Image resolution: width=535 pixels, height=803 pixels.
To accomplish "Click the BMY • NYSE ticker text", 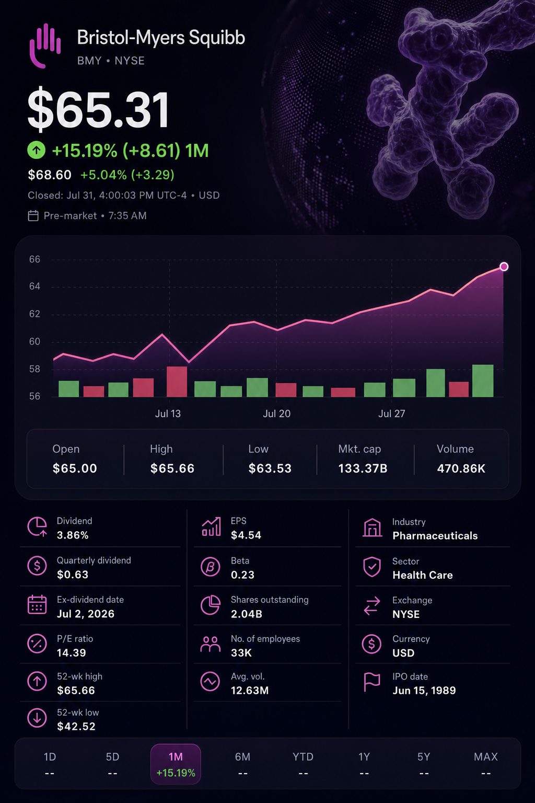I will [111, 61].
